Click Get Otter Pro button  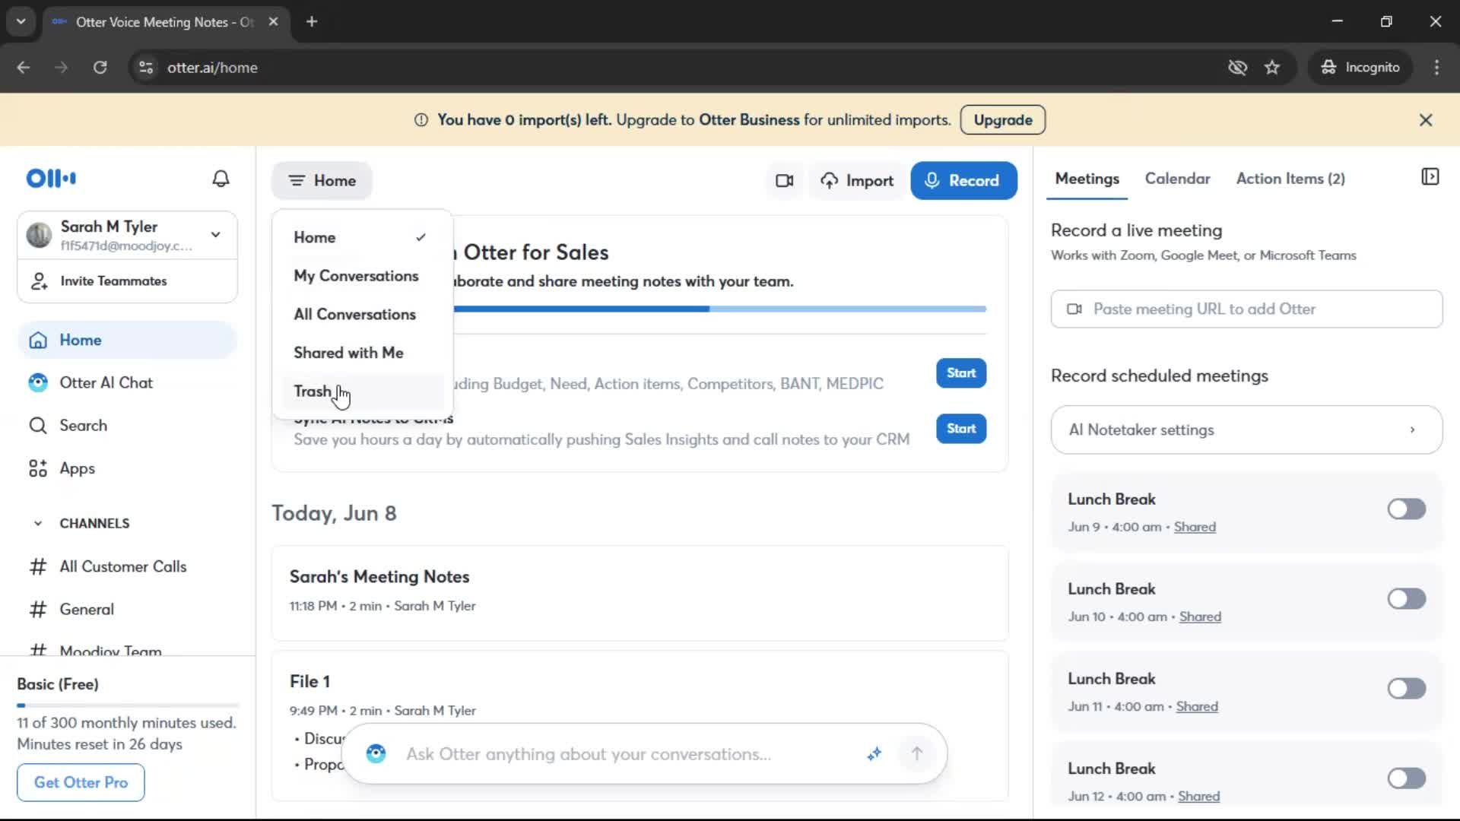click(x=81, y=782)
